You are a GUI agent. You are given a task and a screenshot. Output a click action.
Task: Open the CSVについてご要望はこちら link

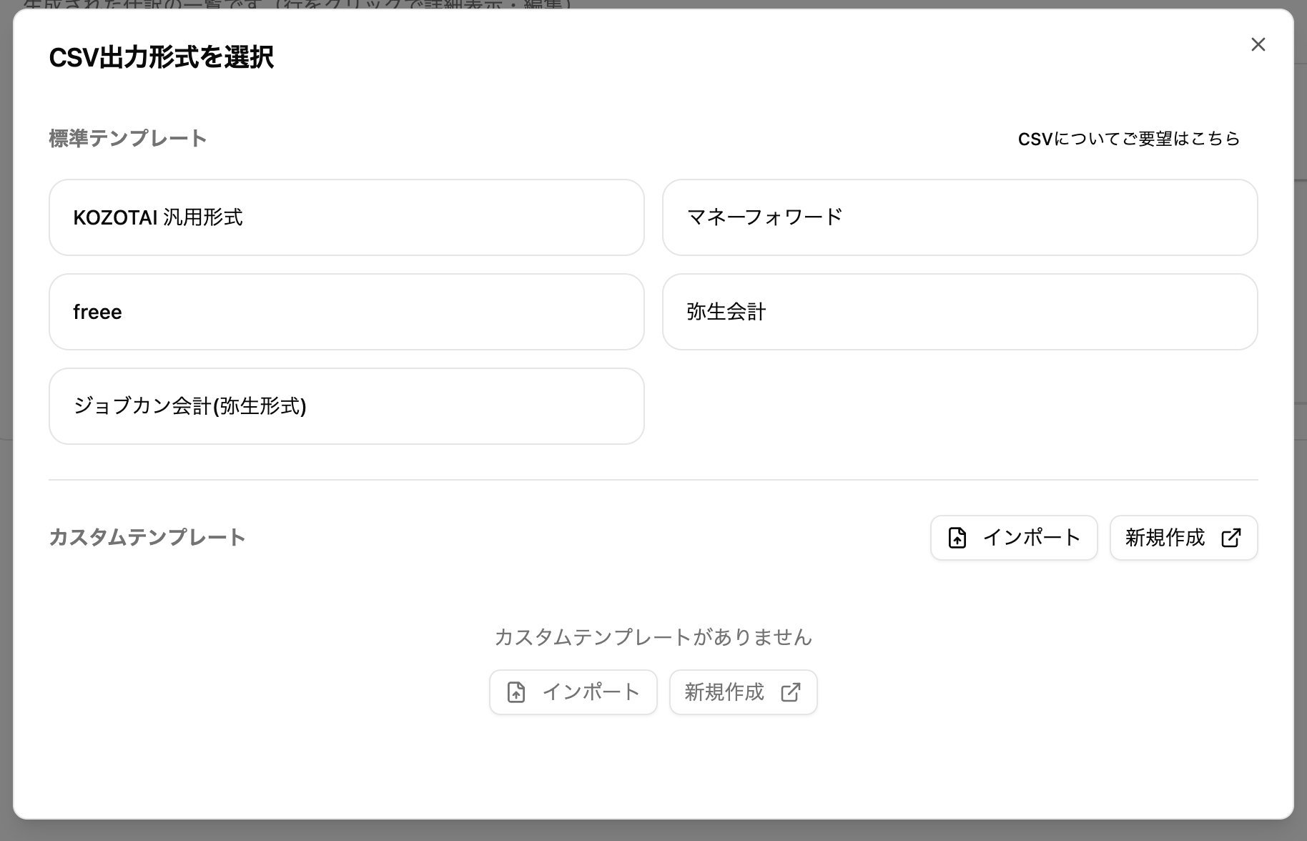pyautogui.click(x=1128, y=139)
